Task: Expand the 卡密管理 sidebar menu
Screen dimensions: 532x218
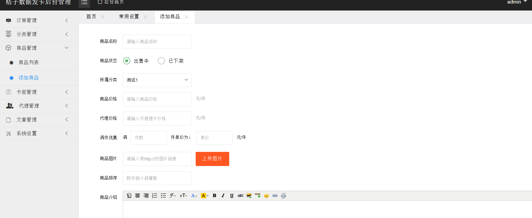Action: pyautogui.click(x=39, y=92)
